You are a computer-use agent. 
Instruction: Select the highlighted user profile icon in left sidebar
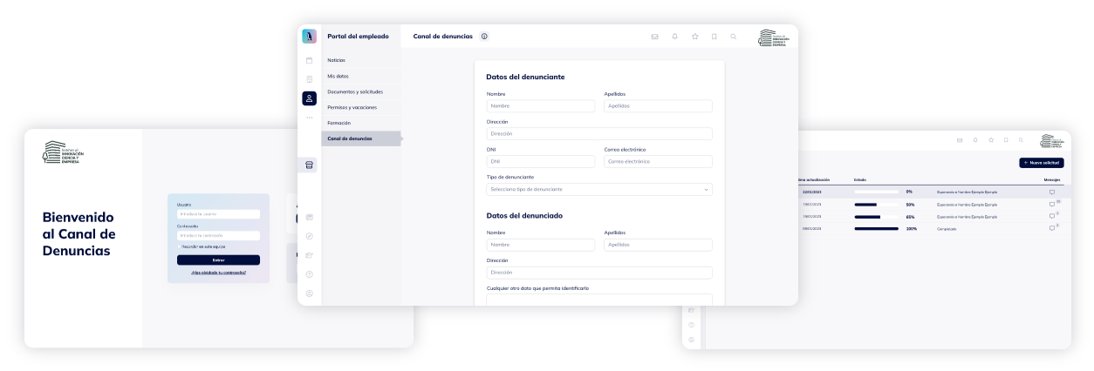[x=309, y=98]
